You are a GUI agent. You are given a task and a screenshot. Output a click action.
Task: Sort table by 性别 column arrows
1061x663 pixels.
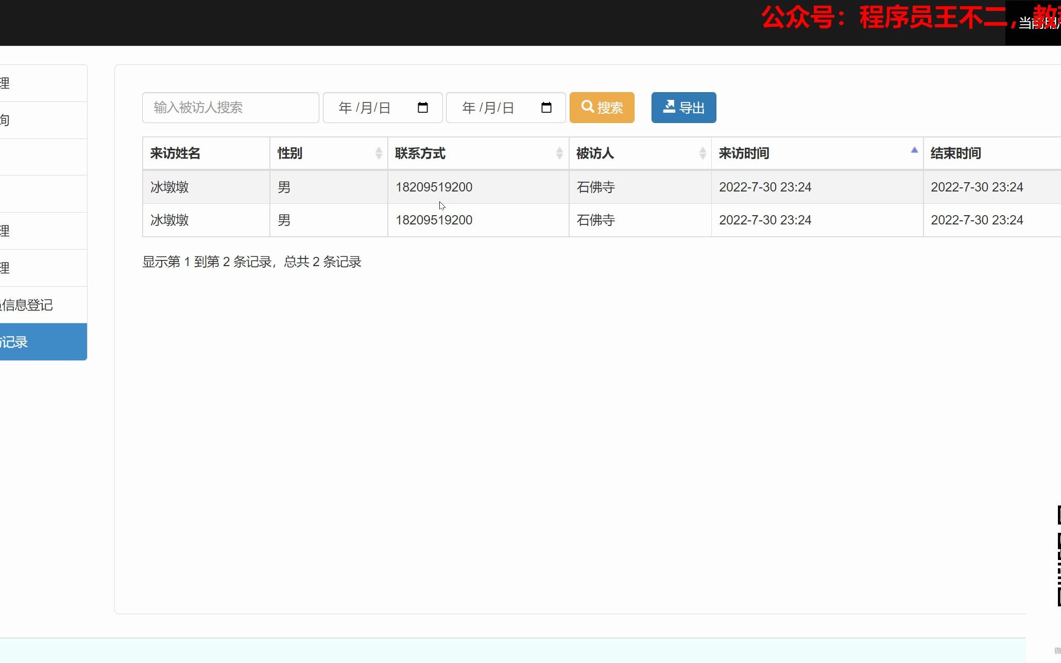tap(379, 153)
